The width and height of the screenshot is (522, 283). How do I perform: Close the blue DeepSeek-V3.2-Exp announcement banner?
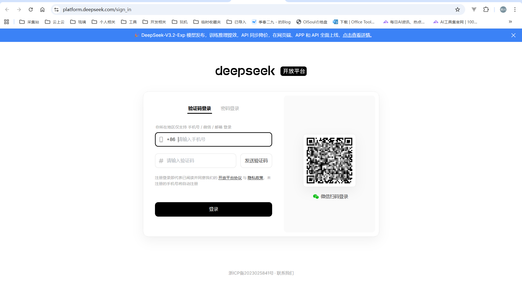pos(513,35)
